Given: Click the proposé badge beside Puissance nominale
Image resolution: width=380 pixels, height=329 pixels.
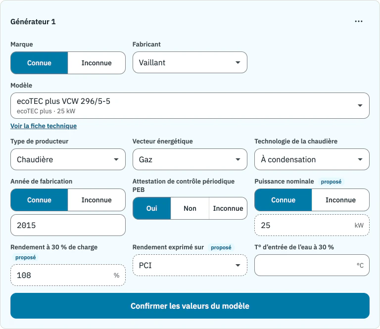Looking at the screenshot, I should coord(331,182).
